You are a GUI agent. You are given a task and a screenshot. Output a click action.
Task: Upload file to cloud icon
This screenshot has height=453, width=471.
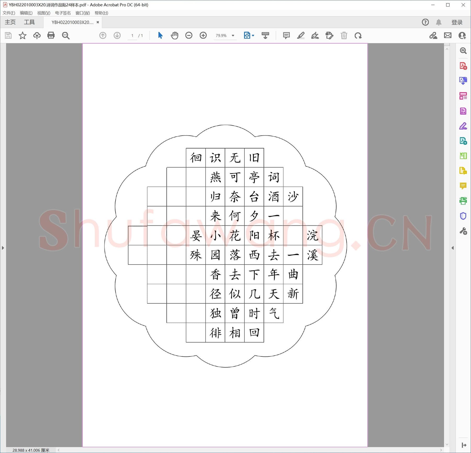click(37, 35)
